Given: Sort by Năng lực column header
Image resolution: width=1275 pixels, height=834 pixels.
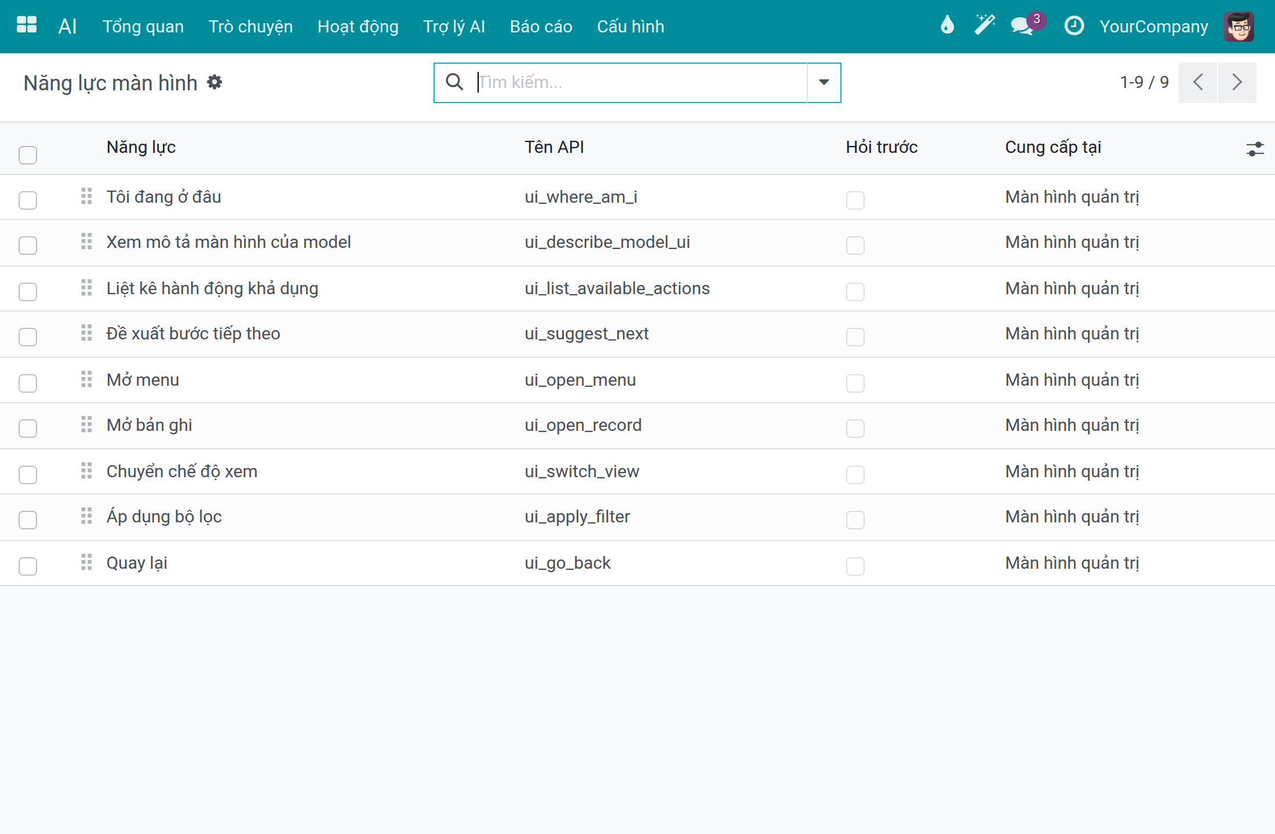Looking at the screenshot, I should [x=141, y=147].
